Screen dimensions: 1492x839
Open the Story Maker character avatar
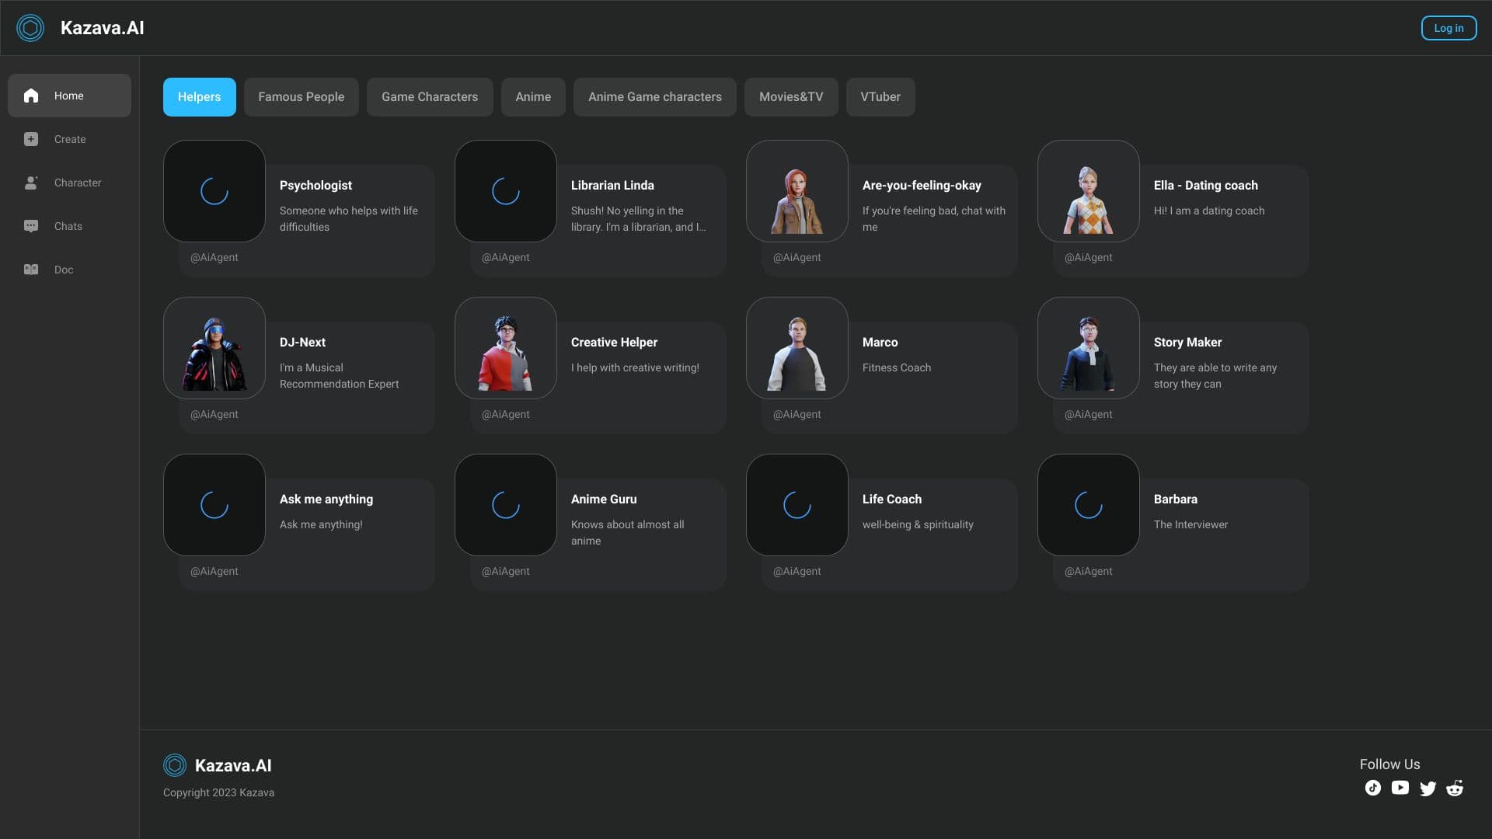click(1088, 348)
